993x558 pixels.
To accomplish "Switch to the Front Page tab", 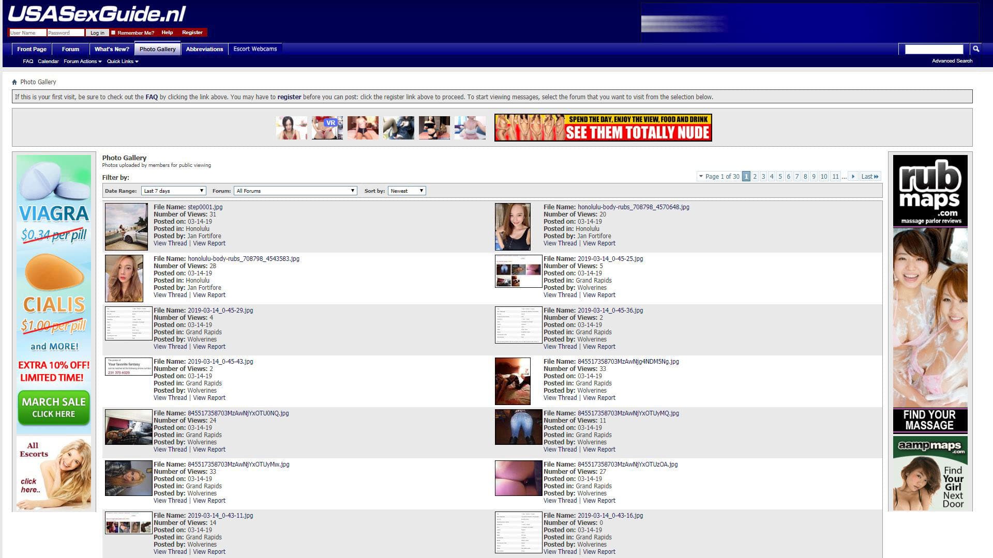I will click(32, 49).
